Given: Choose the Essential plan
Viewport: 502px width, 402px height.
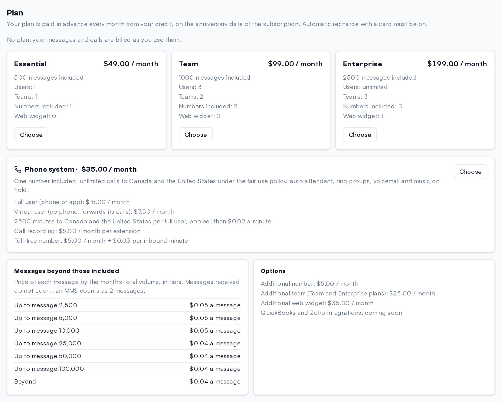Looking at the screenshot, I should pyautogui.click(x=31, y=135).
